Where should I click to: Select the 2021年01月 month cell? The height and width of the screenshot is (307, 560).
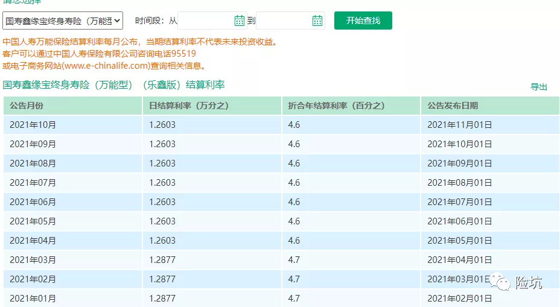72,299
